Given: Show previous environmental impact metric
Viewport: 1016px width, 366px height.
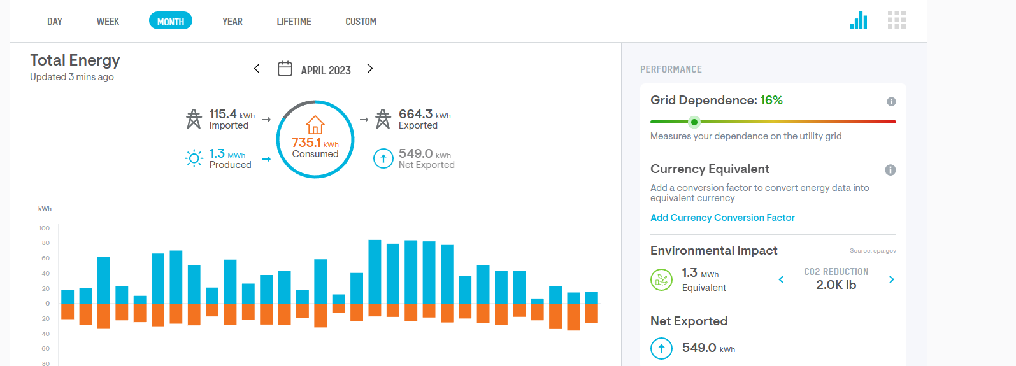Looking at the screenshot, I should pos(782,279).
